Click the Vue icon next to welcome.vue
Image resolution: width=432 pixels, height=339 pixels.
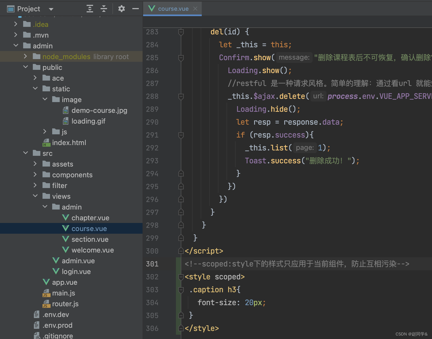point(66,250)
